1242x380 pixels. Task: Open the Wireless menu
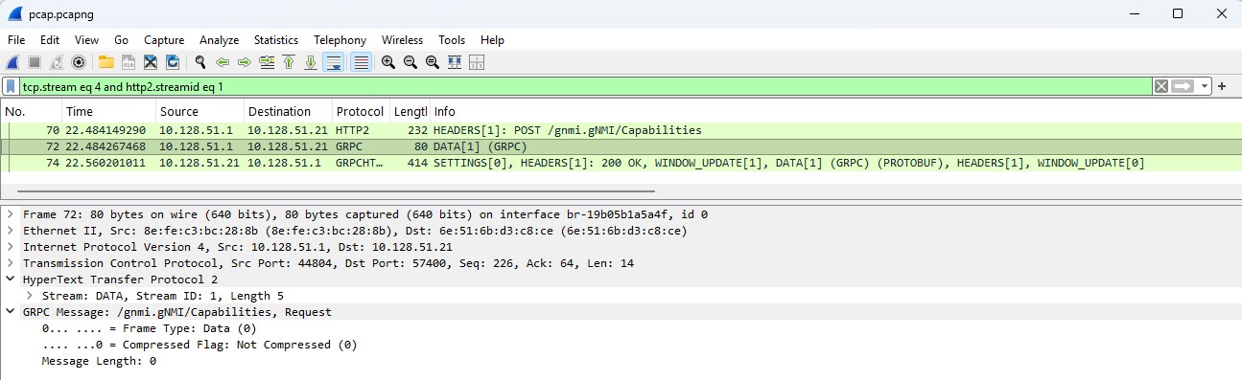pos(402,40)
